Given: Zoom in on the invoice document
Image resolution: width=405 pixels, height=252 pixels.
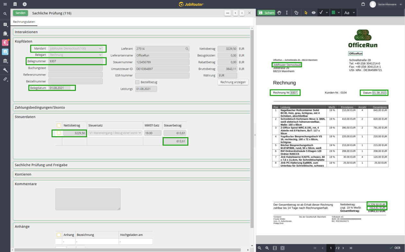Looking at the screenshot, I should click(267, 248).
